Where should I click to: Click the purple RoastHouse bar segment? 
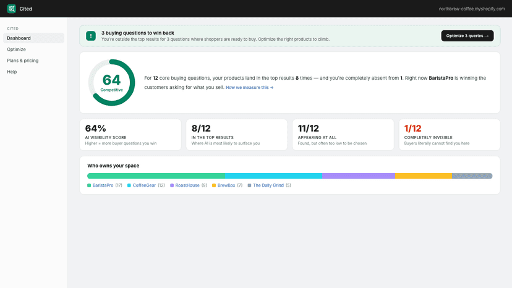[359, 176]
